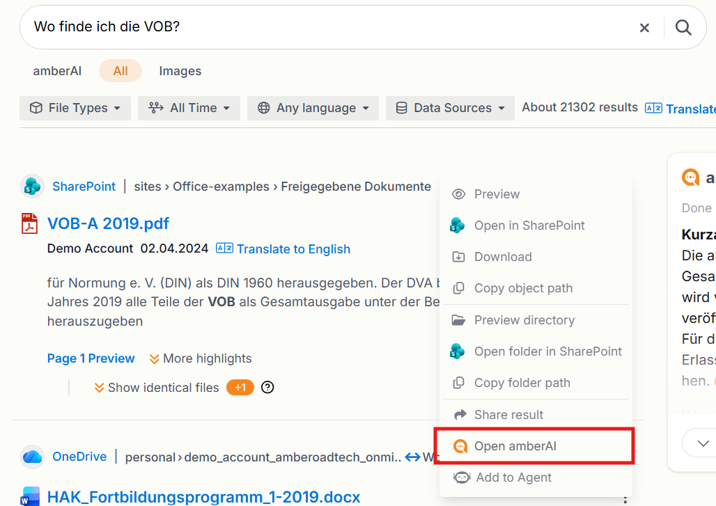Viewport: 716px width, 506px height.
Task: Click the eye icon next to Preview
Action: [458, 194]
